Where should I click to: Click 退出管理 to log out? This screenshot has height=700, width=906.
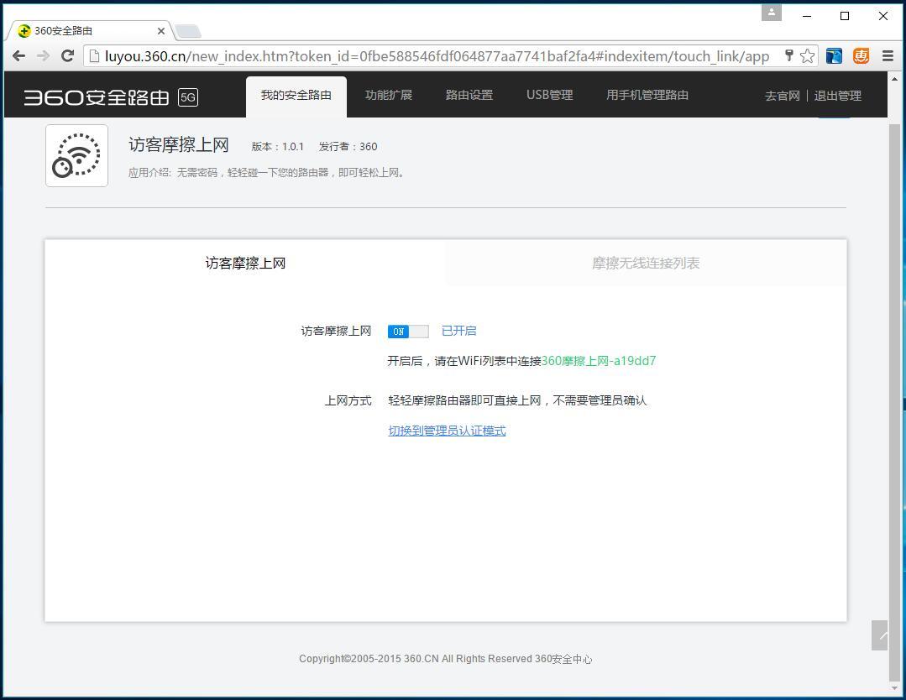click(837, 96)
